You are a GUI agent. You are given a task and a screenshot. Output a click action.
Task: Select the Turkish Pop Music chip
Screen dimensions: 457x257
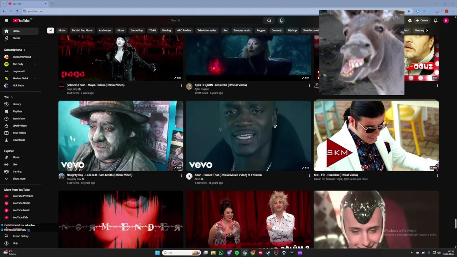(82, 30)
